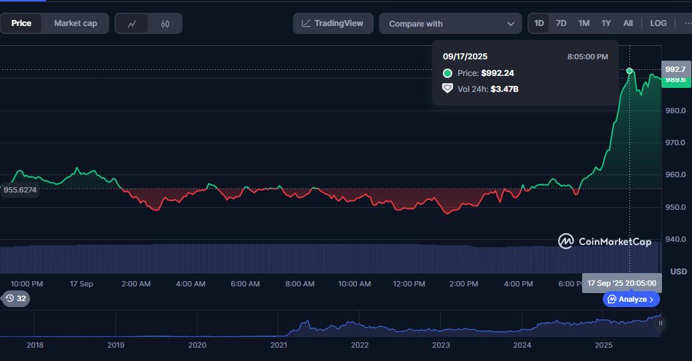Open the Compare with dropdown
Screen dimensions: 692x361
point(452,23)
